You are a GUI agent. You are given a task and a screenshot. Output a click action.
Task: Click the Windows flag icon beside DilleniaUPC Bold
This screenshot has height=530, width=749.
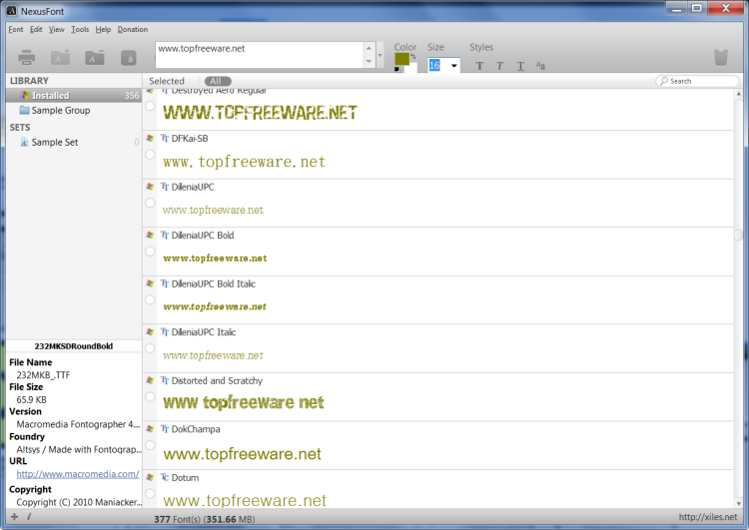coord(150,235)
